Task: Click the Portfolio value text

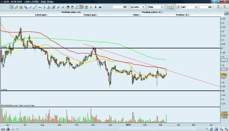Action: point(71,12)
